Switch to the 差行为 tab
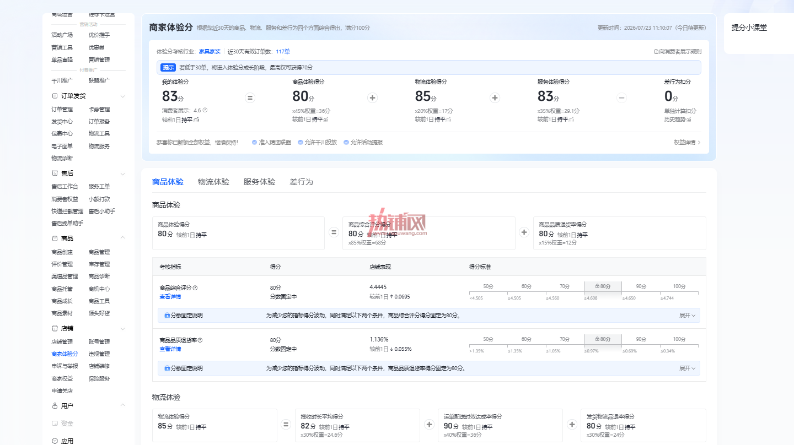Screen dimensions: 794x445 pyautogui.click(x=301, y=182)
